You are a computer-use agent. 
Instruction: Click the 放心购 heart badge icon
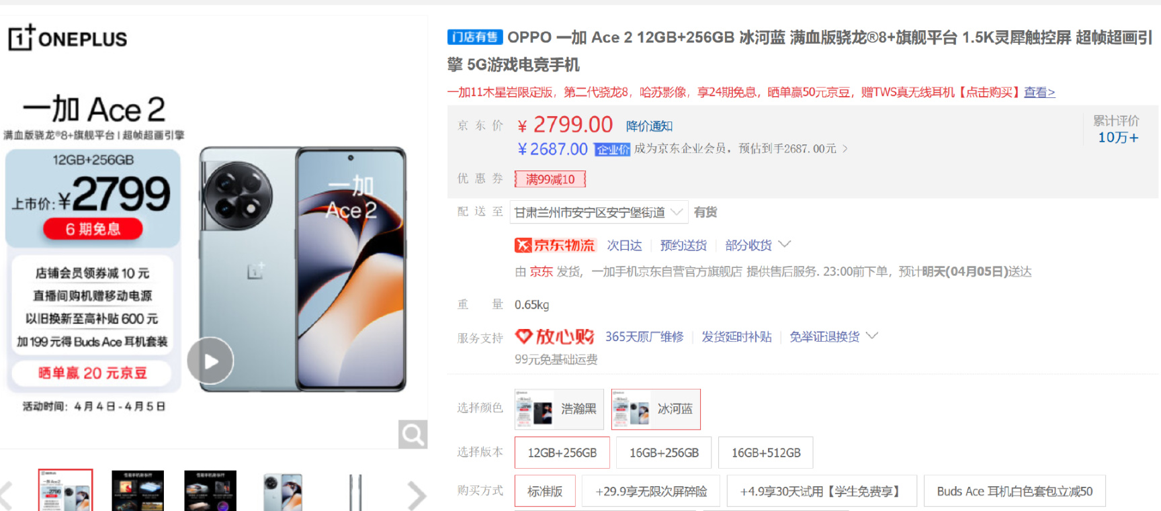click(524, 336)
